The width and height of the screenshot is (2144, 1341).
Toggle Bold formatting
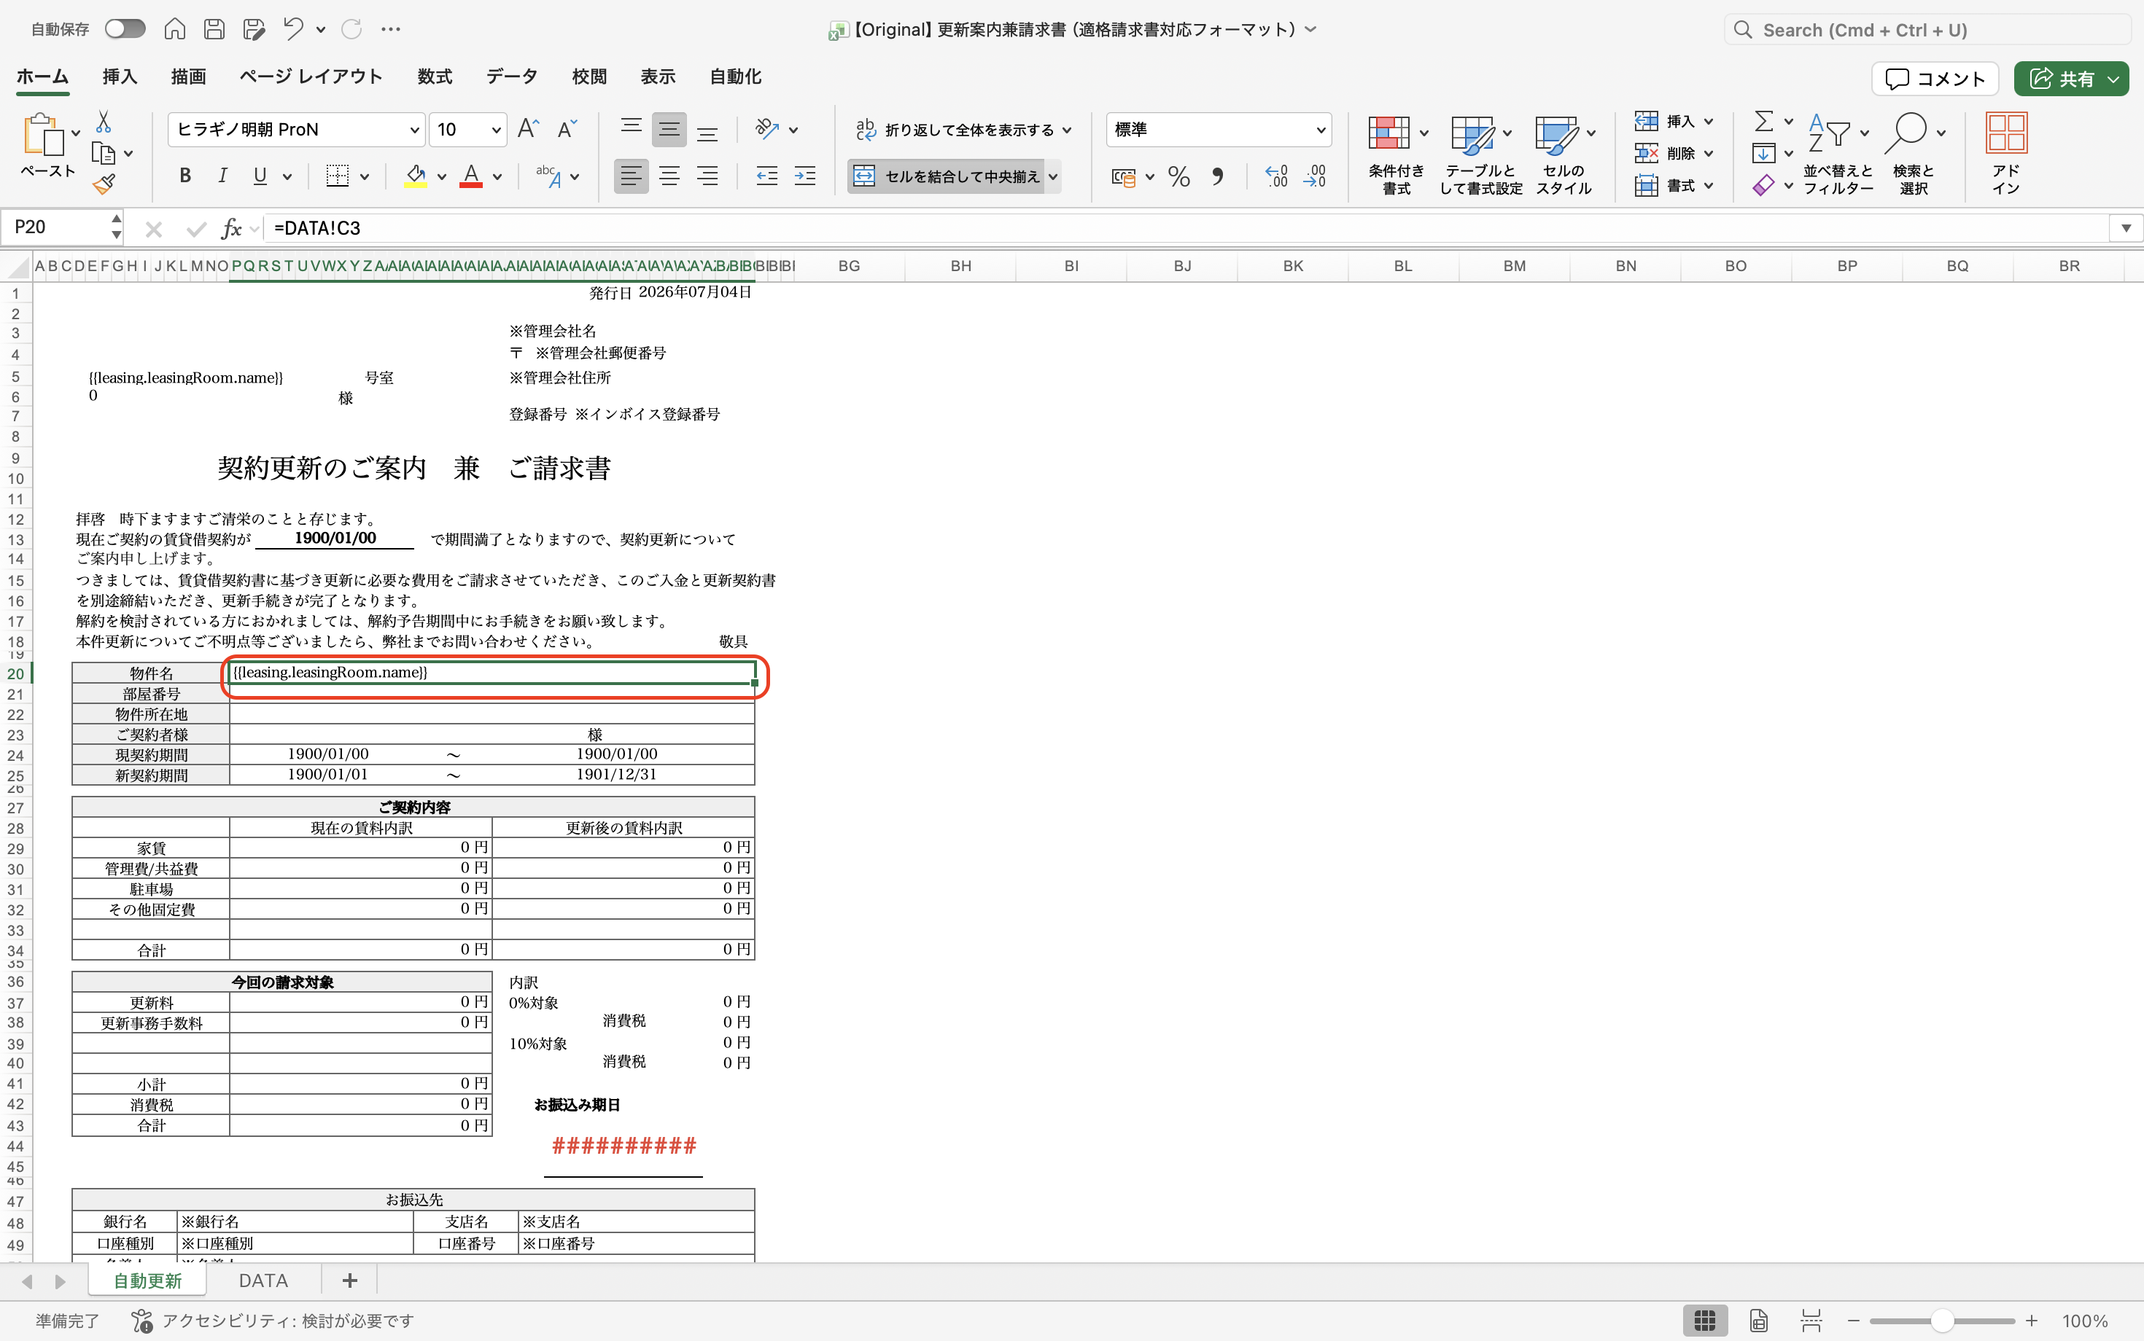pos(185,176)
